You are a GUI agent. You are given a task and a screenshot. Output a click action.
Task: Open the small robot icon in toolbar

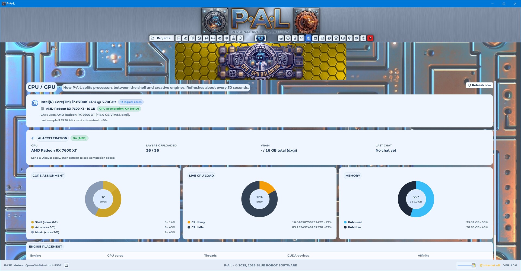[220, 38]
